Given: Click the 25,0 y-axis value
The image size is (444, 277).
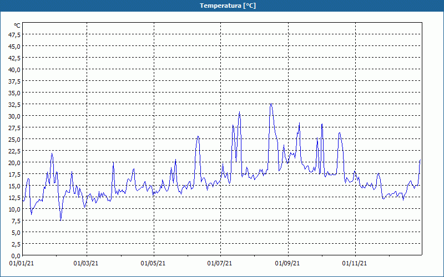Looking at the screenshot, I should point(14,140).
